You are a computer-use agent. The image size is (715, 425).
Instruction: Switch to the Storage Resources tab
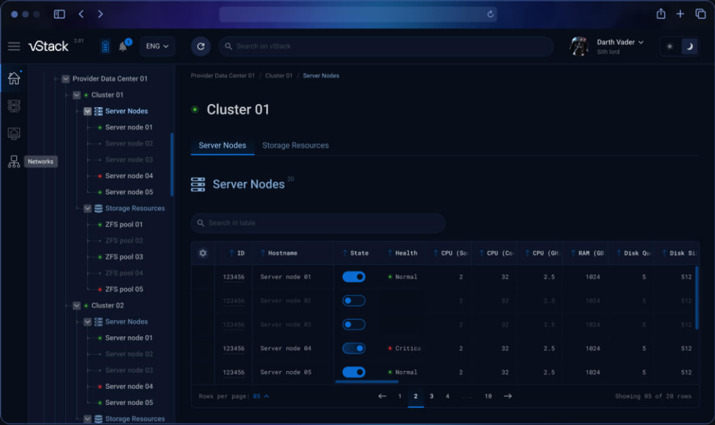point(295,145)
